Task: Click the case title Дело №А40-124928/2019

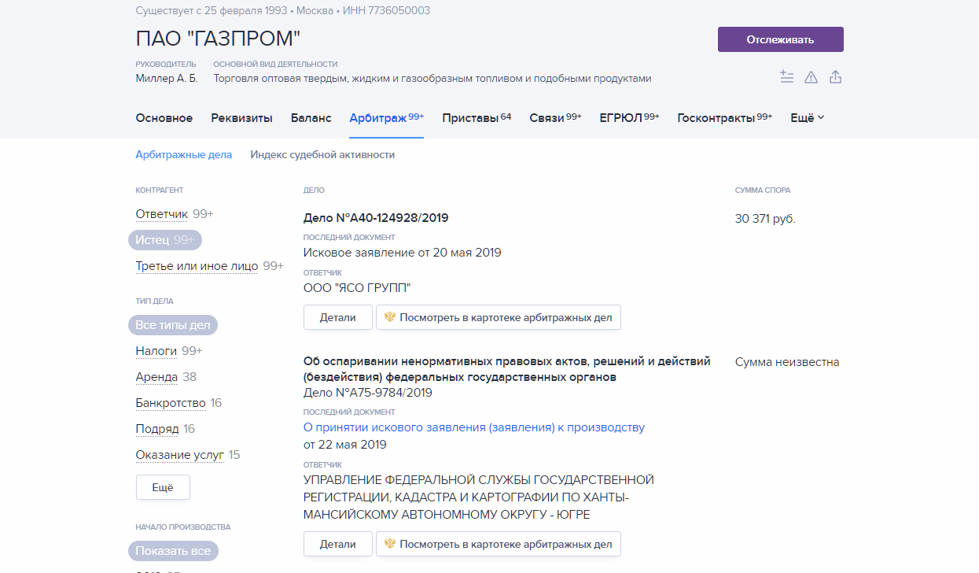Action: (x=376, y=218)
